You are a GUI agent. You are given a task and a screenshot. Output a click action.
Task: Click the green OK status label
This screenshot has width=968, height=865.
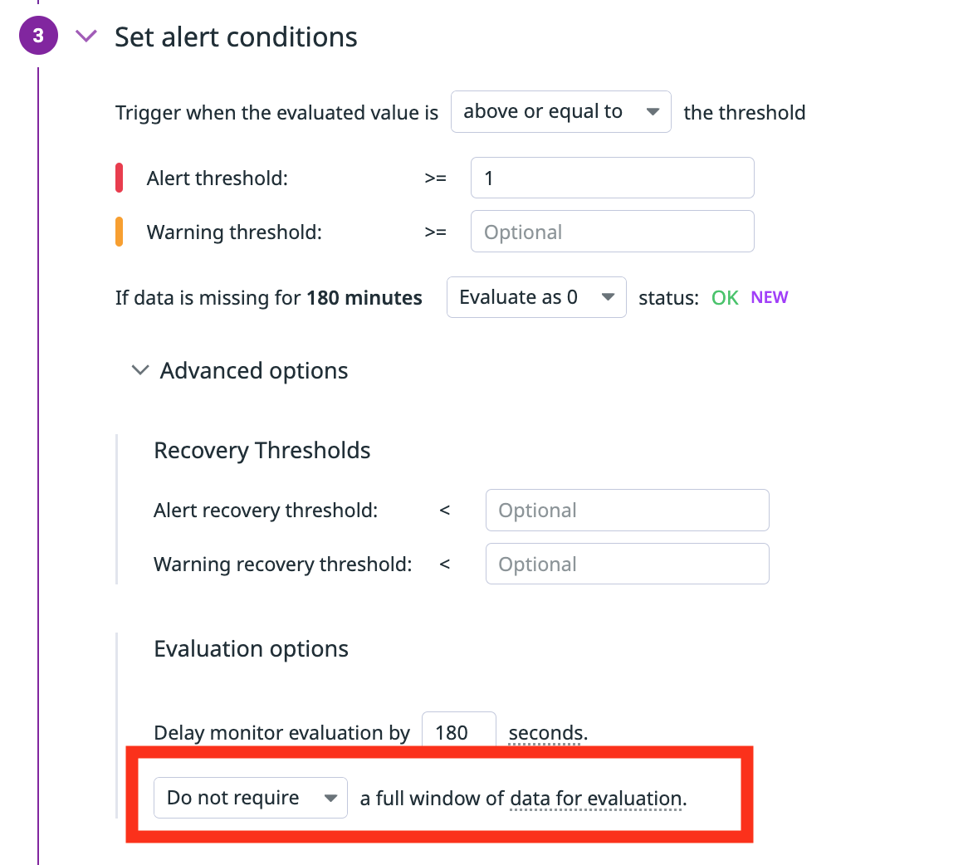click(x=725, y=298)
